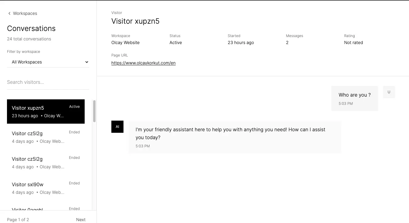Click the Ended badge on Visitor sxl90w
Viewport: 409px width, 223px height.
(74, 183)
